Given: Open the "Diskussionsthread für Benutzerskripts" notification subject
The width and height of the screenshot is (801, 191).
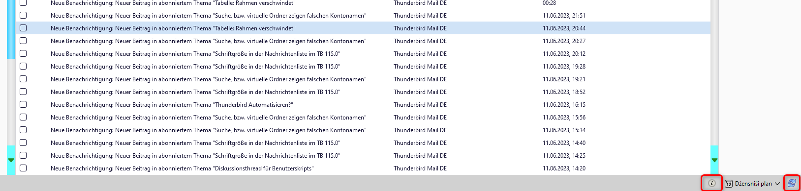Looking at the screenshot, I should pyautogui.click(x=182, y=168).
